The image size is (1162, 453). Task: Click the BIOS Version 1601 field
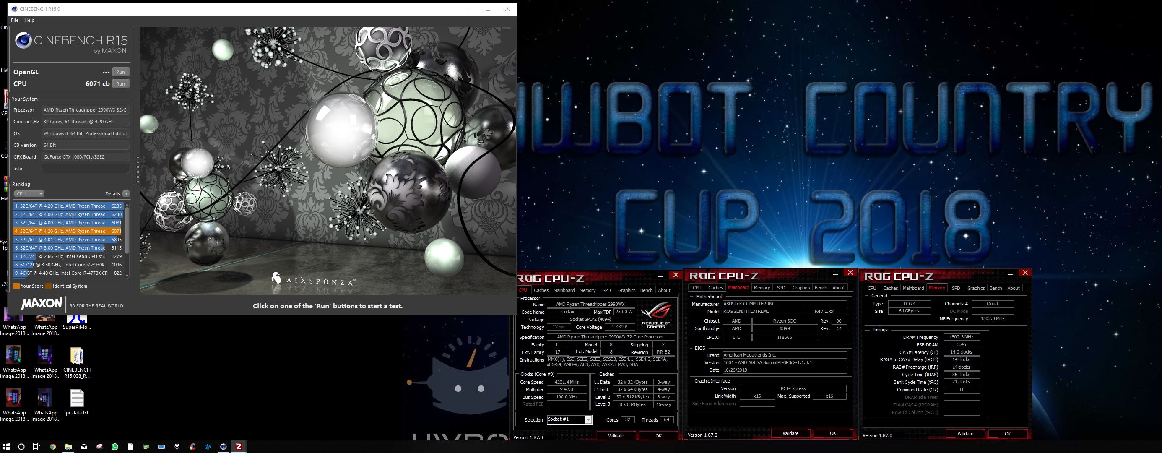coord(785,363)
